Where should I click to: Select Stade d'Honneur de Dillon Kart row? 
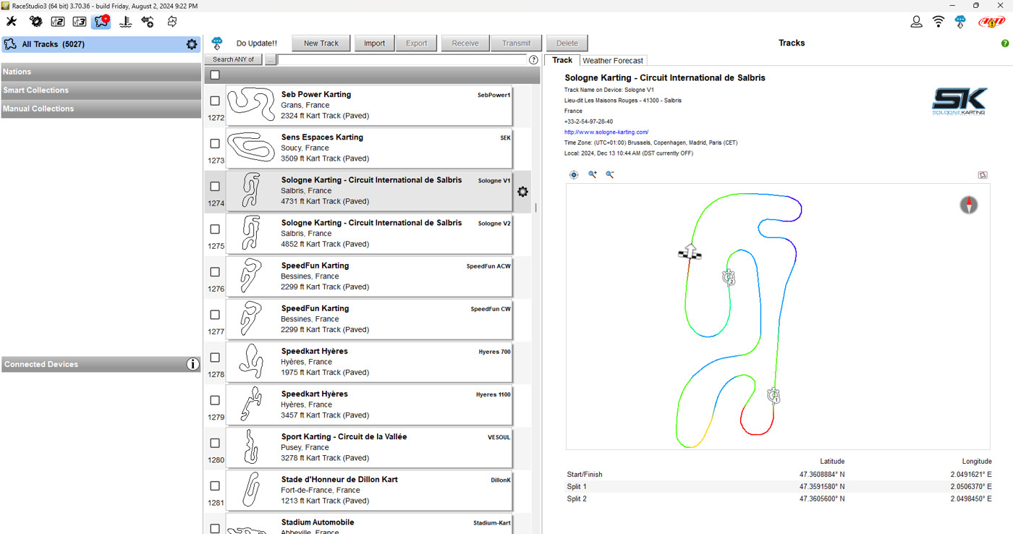click(x=369, y=490)
